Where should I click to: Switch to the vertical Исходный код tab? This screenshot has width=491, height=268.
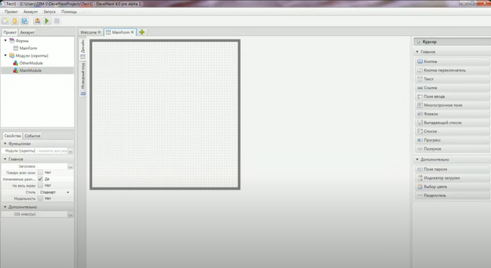point(82,79)
